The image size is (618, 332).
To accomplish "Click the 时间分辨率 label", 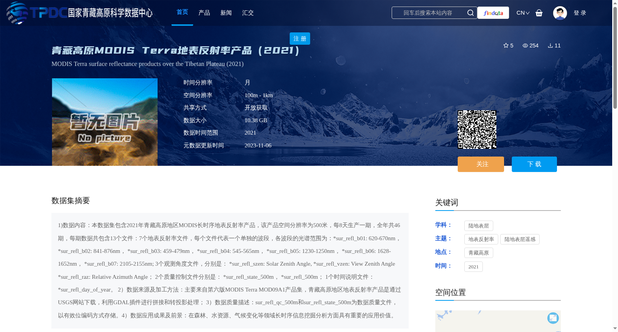I will 198,83.
